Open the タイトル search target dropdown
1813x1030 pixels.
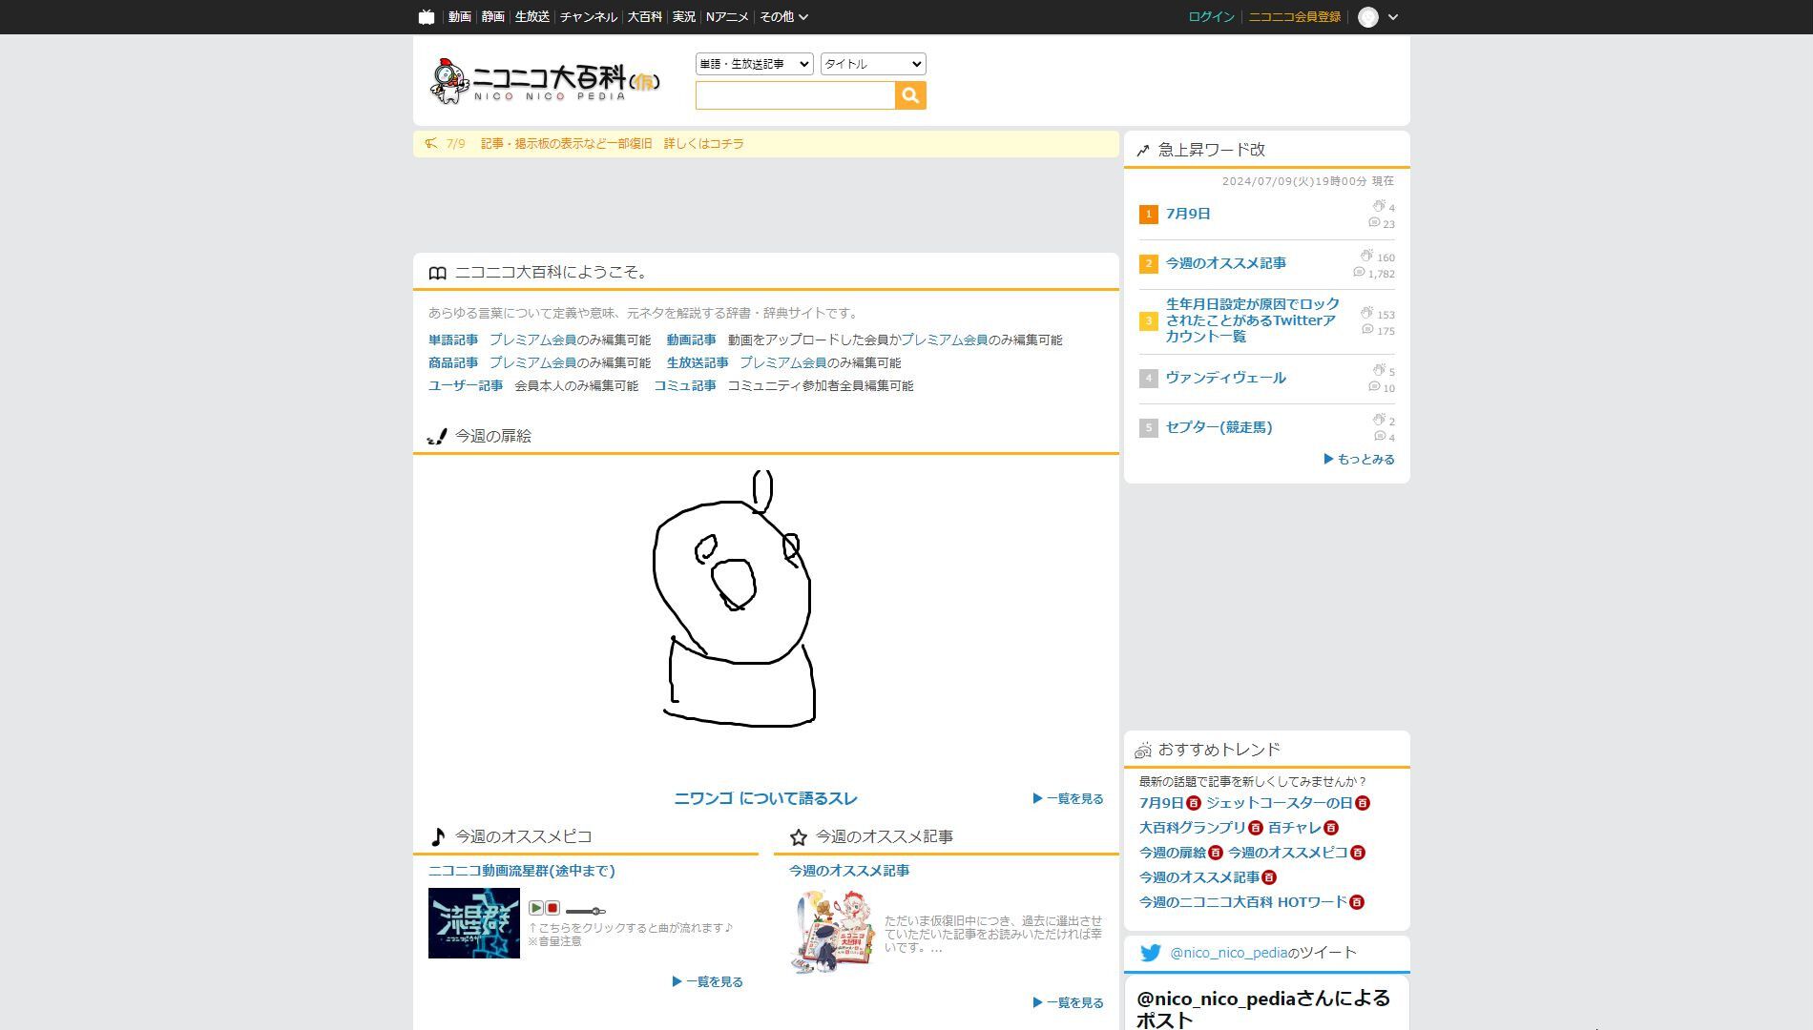(x=873, y=64)
